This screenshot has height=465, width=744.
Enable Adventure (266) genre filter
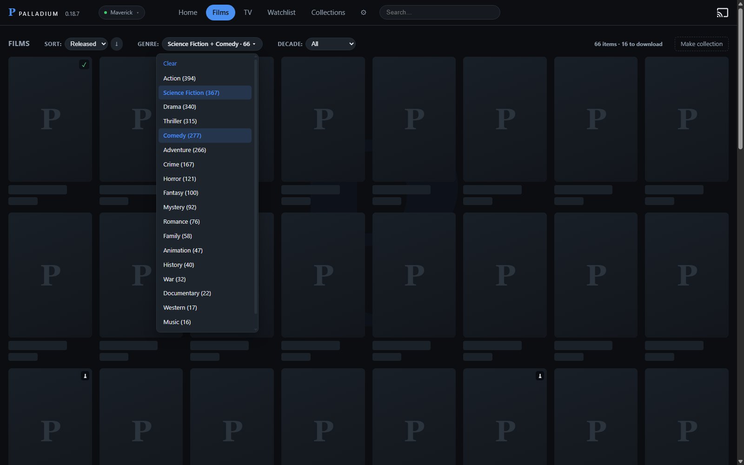click(205, 150)
